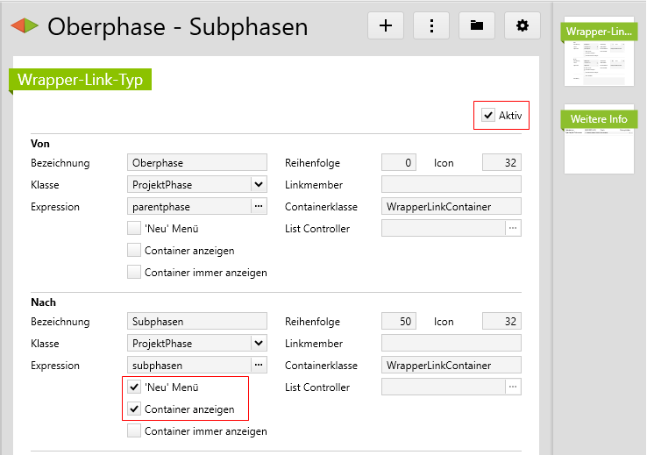This screenshot has width=647, height=455.
Task: Click the Reihenfolge field showing 50
Action: tap(399, 322)
